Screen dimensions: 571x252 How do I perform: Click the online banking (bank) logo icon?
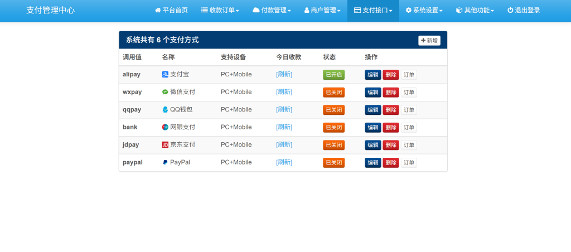pos(165,127)
